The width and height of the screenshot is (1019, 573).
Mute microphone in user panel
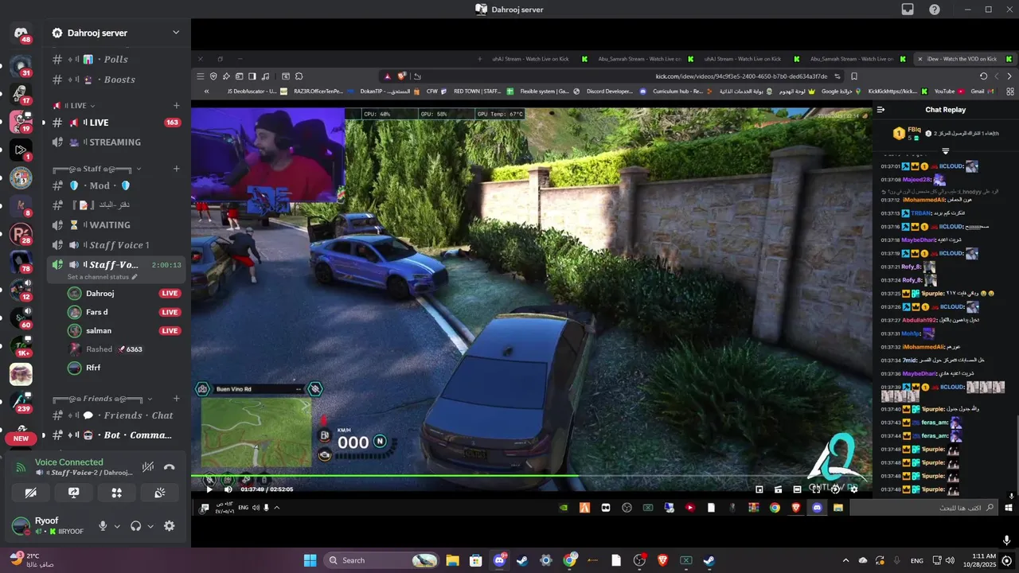[x=103, y=526]
